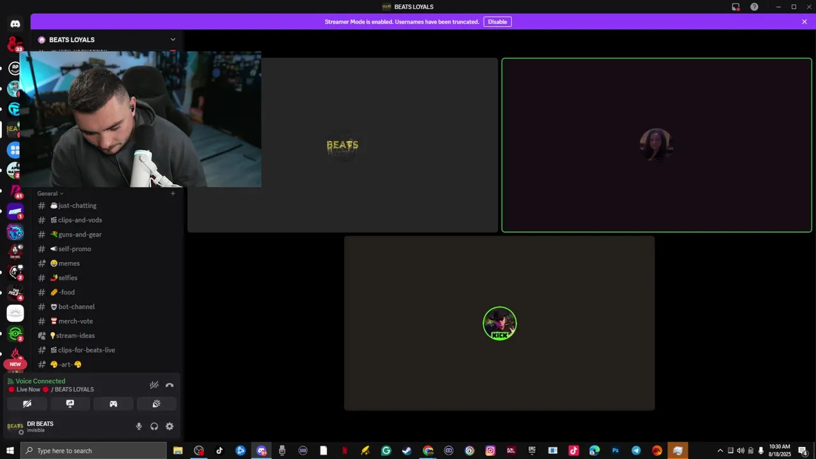Open Discord direct messages home icon
The width and height of the screenshot is (816, 459).
[15, 24]
